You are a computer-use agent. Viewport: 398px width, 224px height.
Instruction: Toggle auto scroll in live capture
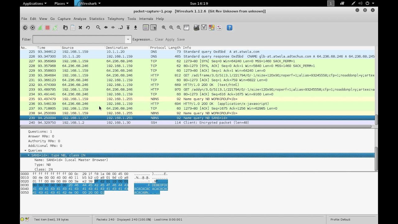tap(153, 28)
